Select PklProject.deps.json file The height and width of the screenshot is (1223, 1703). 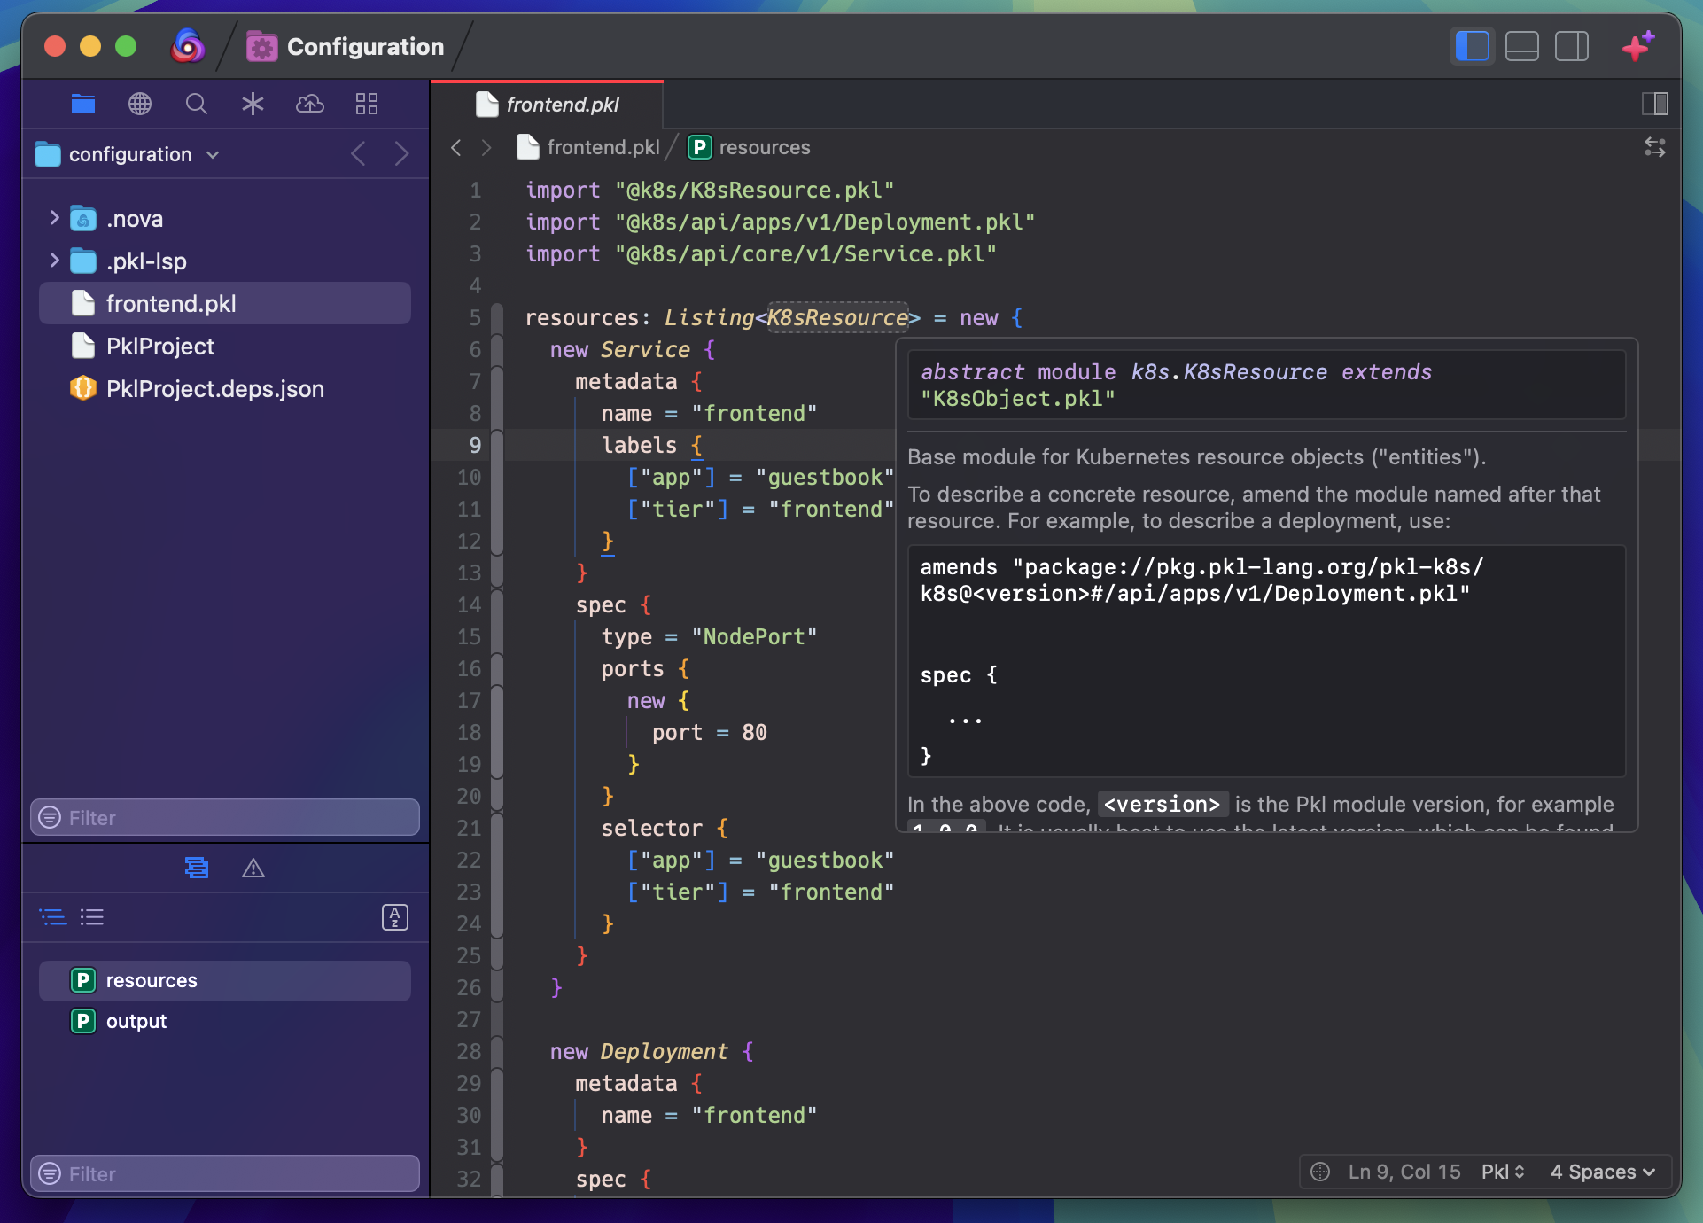click(225, 388)
